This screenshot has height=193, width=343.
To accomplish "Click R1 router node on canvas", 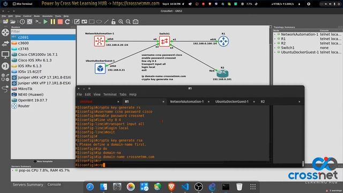I will [223, 41].
